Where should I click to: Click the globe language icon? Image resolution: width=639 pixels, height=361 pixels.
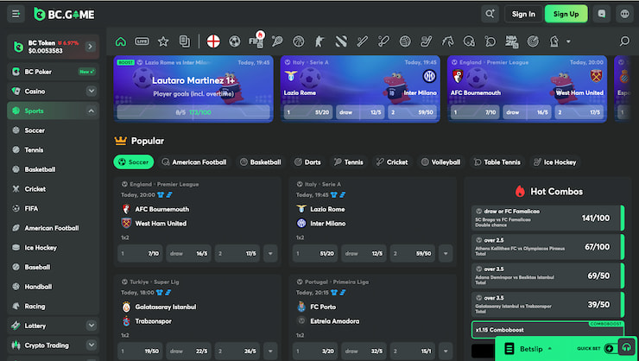click(x=624, y=14)
